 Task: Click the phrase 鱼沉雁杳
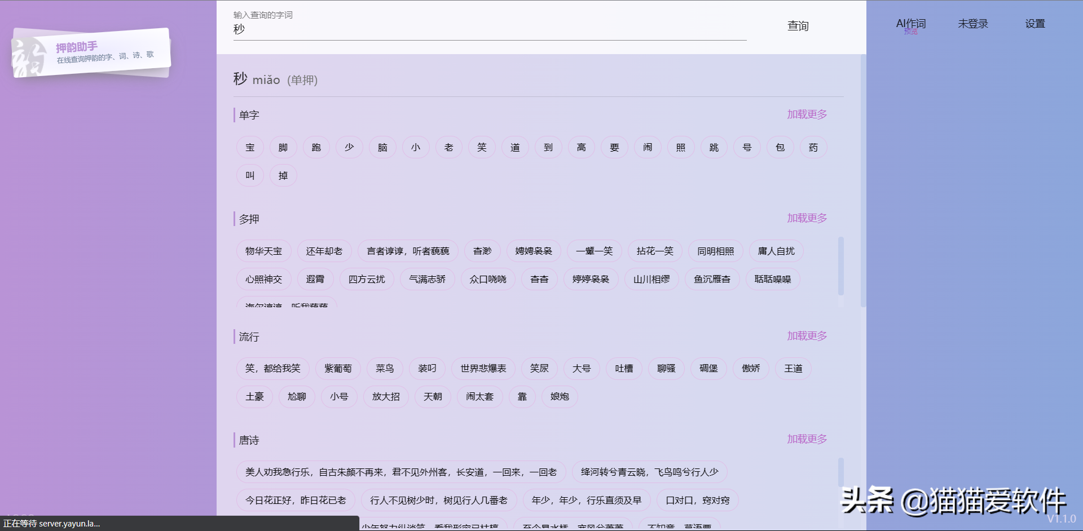coord(712,280)
